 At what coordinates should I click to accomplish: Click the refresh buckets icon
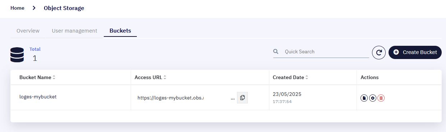coord(378,53)
